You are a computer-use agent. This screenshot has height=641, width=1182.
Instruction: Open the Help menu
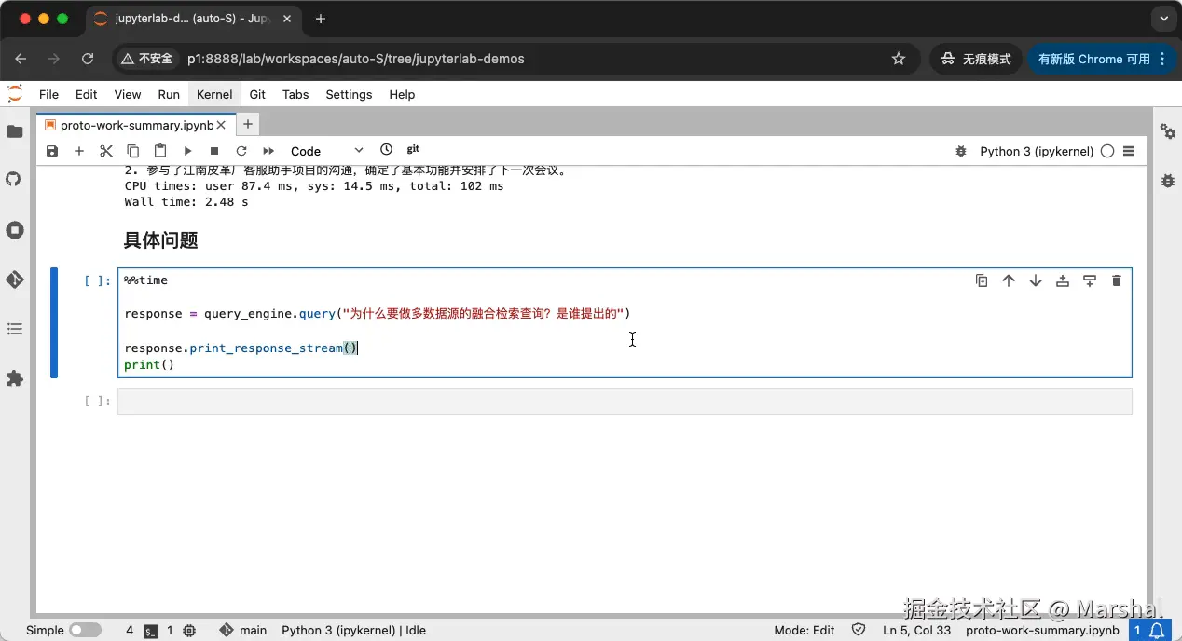[x=402, y=94]
